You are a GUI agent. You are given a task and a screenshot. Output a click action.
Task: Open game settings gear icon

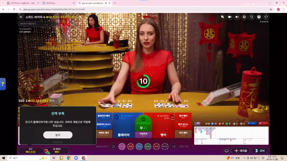(x=244, y=17)
